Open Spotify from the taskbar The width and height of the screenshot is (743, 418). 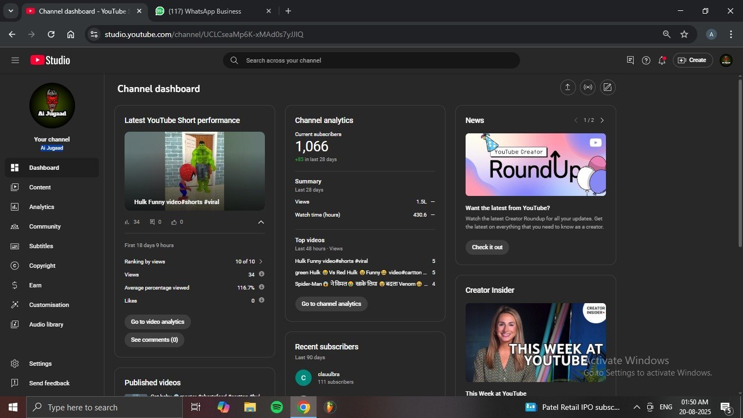[277, 407]
